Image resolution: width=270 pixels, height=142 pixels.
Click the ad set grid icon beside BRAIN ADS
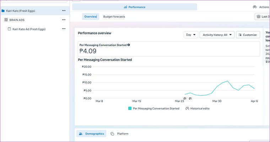coord(6,20)
